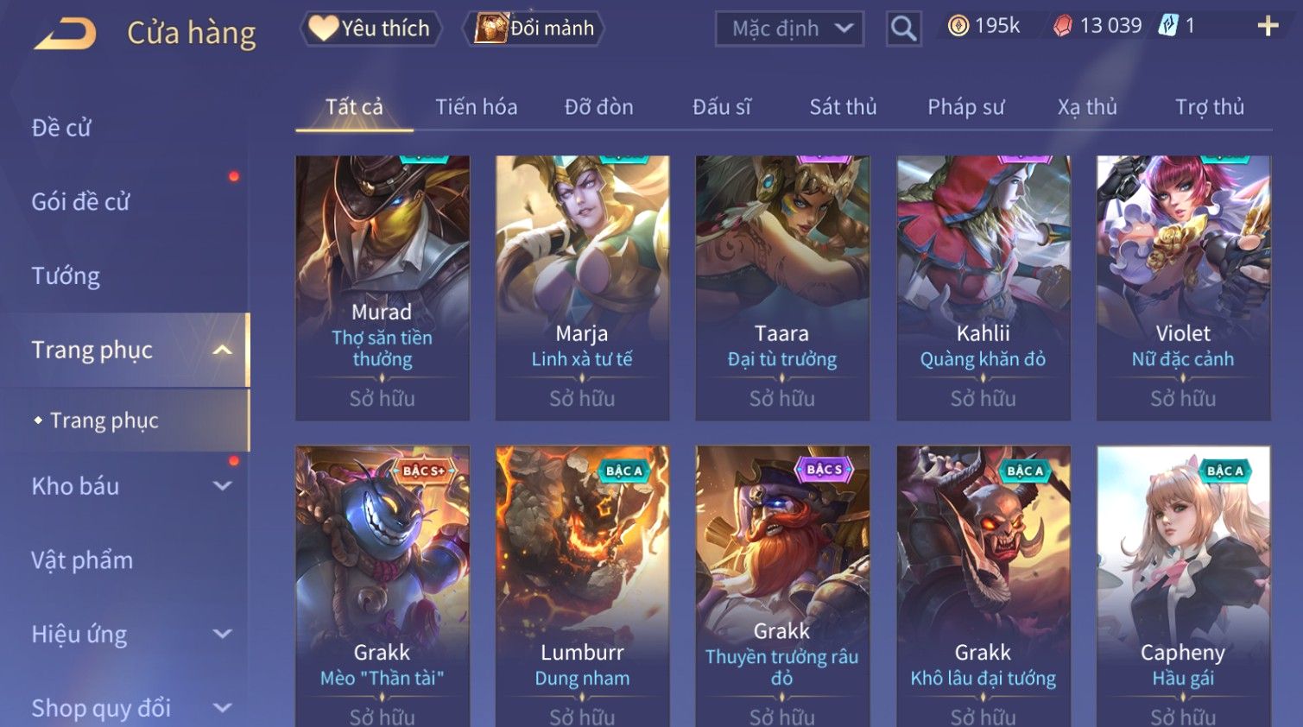Tap the plus icon to add currency
This screenshot has height=727, width=1303.
click(1268, 27)
